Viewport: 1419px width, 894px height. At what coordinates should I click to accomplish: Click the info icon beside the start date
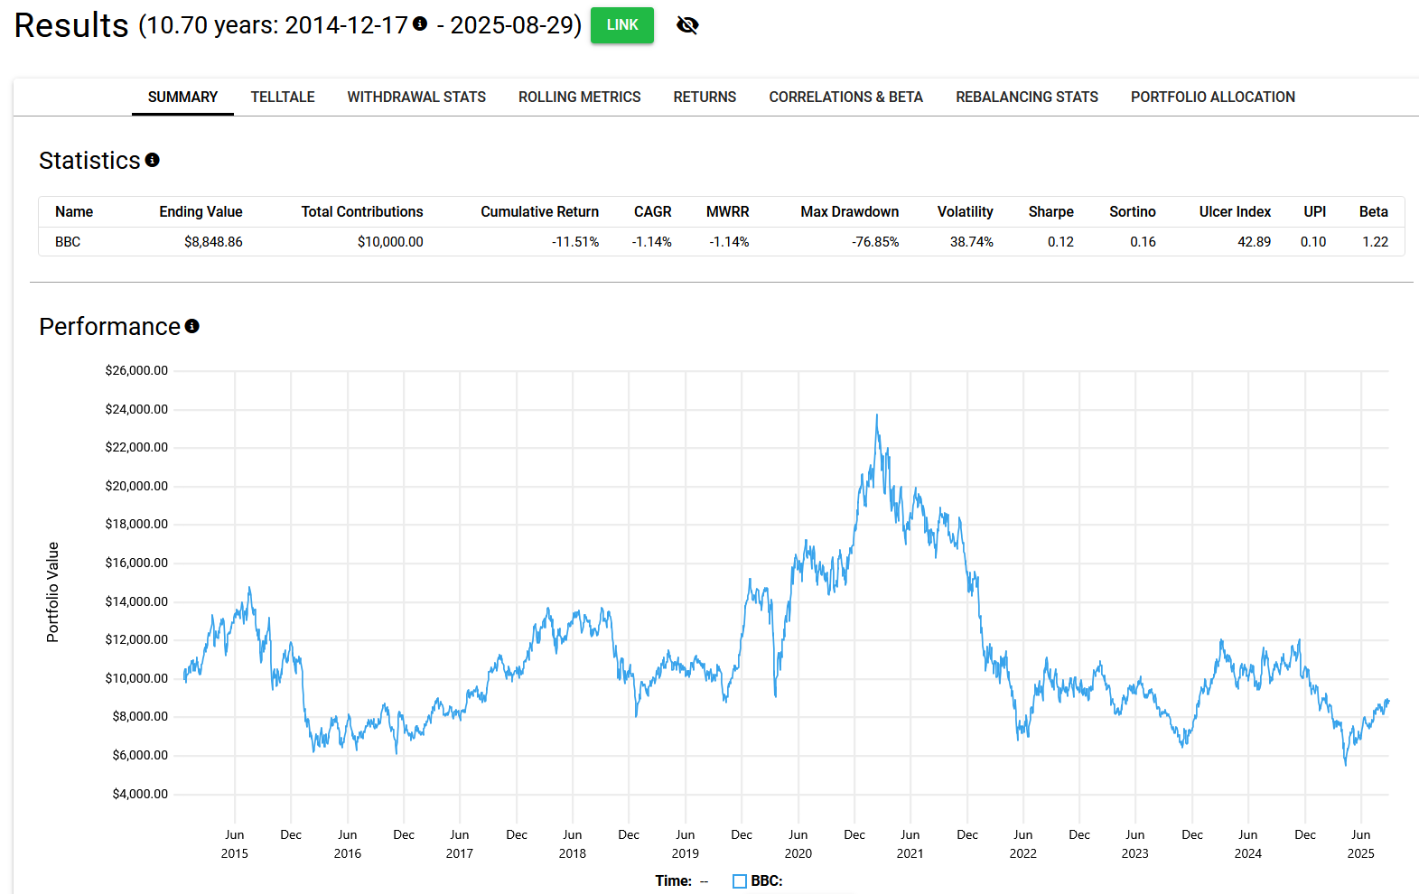(420, 23)
